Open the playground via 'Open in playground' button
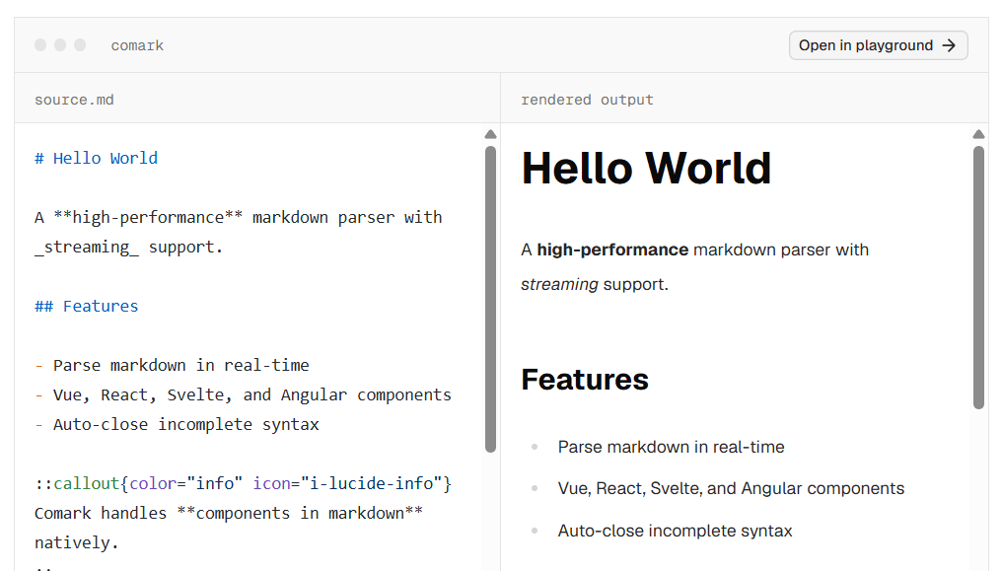The image size is (1002, 571). (878, 45)
